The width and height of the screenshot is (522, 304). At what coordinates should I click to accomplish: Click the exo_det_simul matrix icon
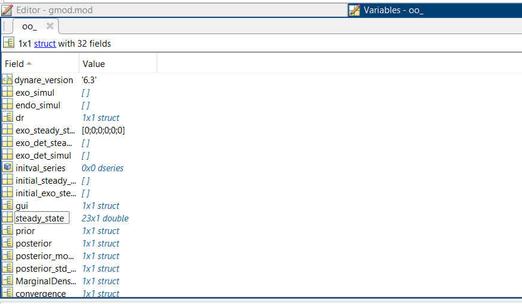(7, 155)
